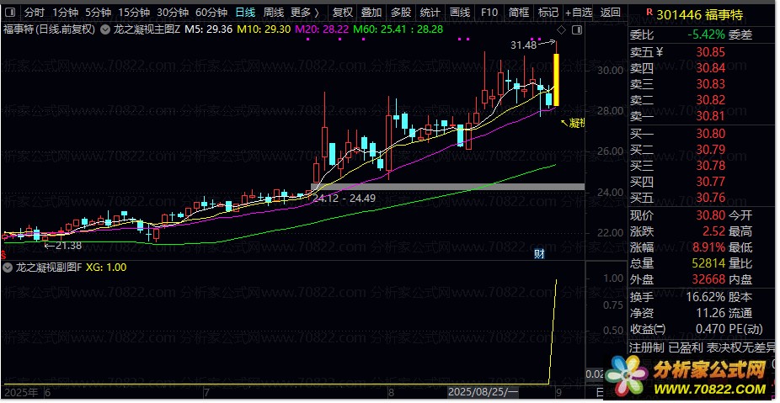Click the 叠加 overlay button
Screen dimensions: 780x403
point(371,13)
